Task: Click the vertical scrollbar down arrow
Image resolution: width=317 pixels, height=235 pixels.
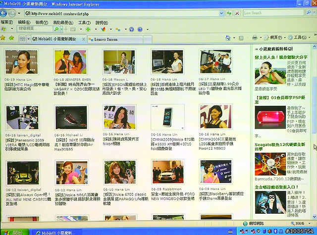Action: click(x=315, y=217)
